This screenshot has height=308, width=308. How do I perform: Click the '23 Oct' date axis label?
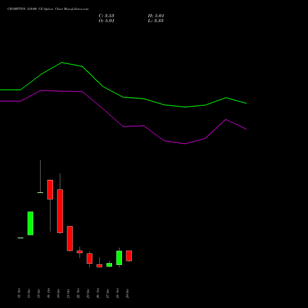[x=88, y=293]
